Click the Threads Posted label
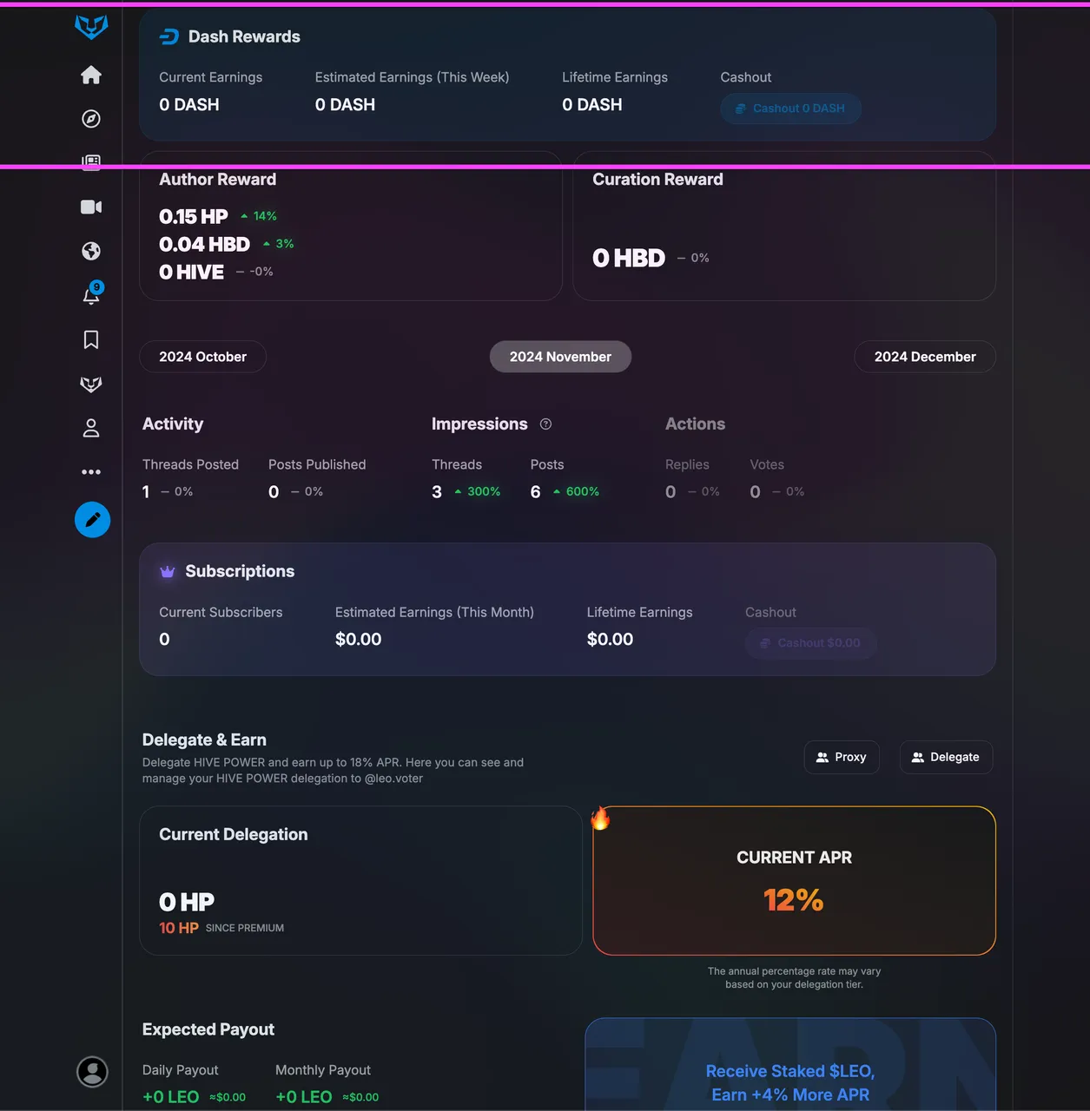The width and height of the screenshot is (1090, 1111). [x=190, y=464]
